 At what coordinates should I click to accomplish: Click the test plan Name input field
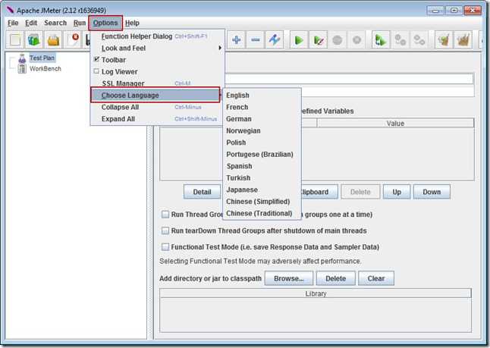pos(349,79)
